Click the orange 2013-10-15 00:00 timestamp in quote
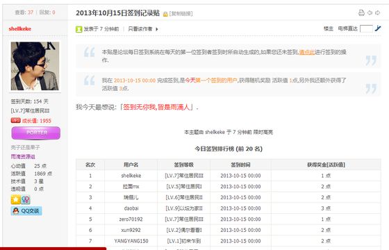This screenshot has width=389, height=250. (x=135, y=81)
